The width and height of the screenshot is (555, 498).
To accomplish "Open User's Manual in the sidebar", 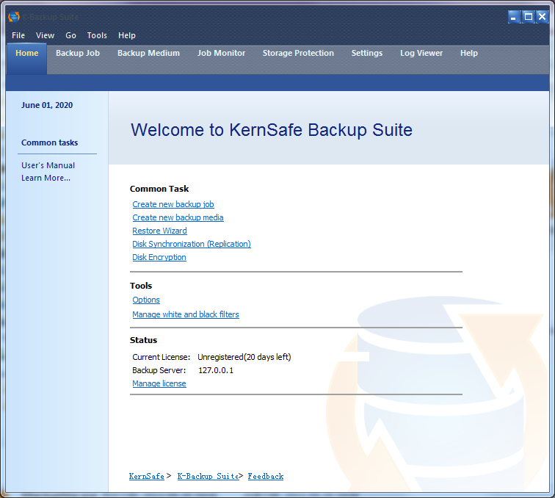I will [48, 165].
